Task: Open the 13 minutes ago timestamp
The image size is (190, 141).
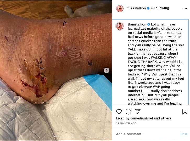Action: [126, 123]
